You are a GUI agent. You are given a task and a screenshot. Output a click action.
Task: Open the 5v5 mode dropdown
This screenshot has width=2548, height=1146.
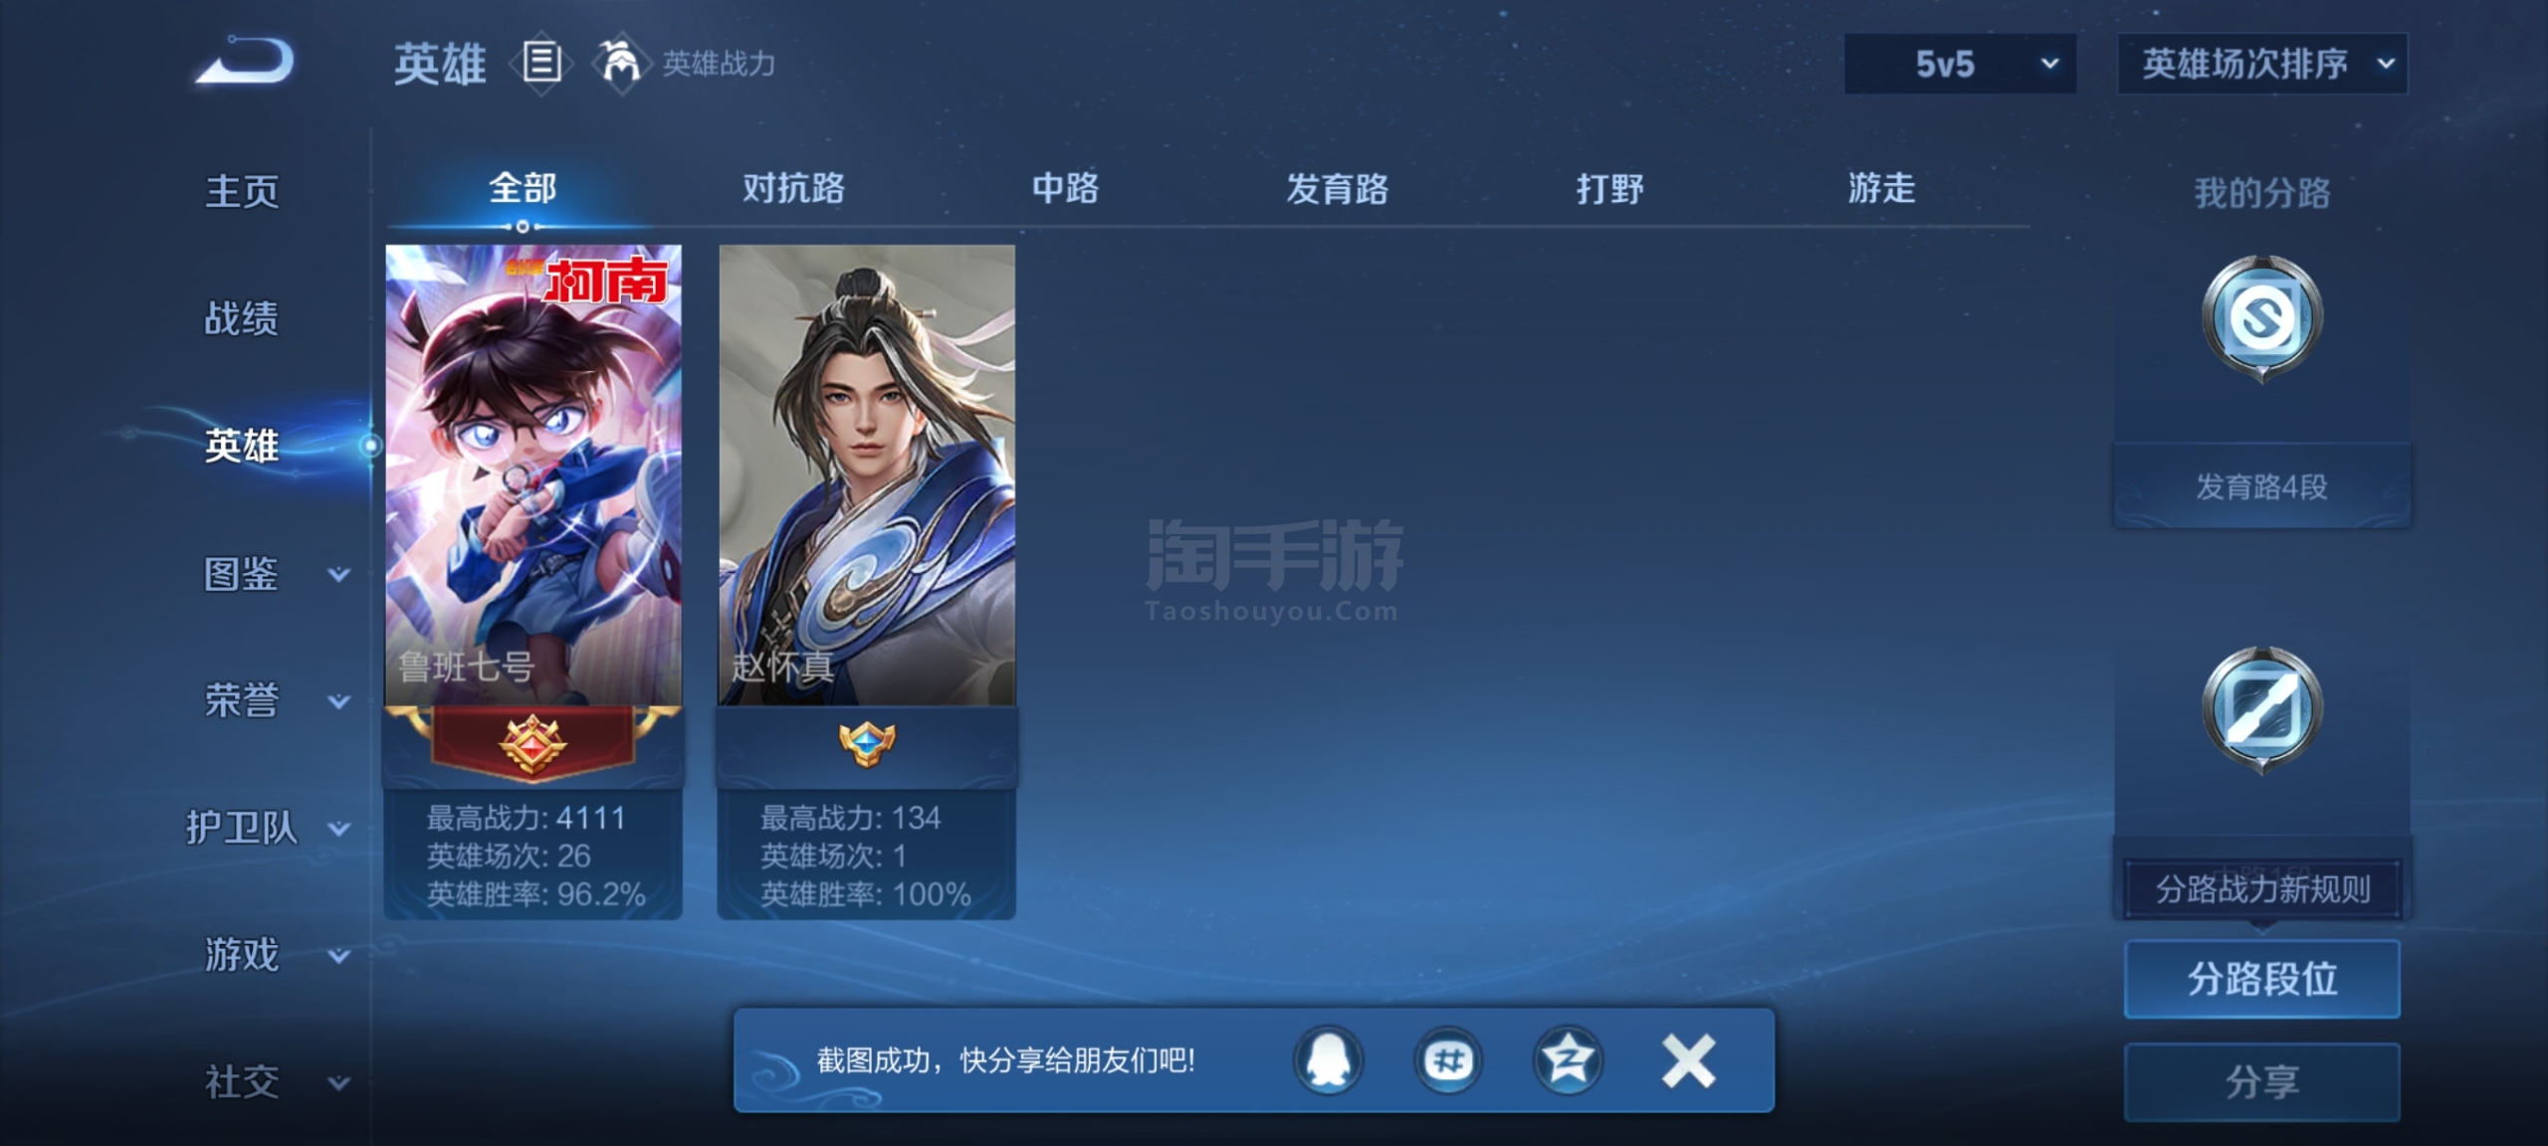pos(1960,64)
